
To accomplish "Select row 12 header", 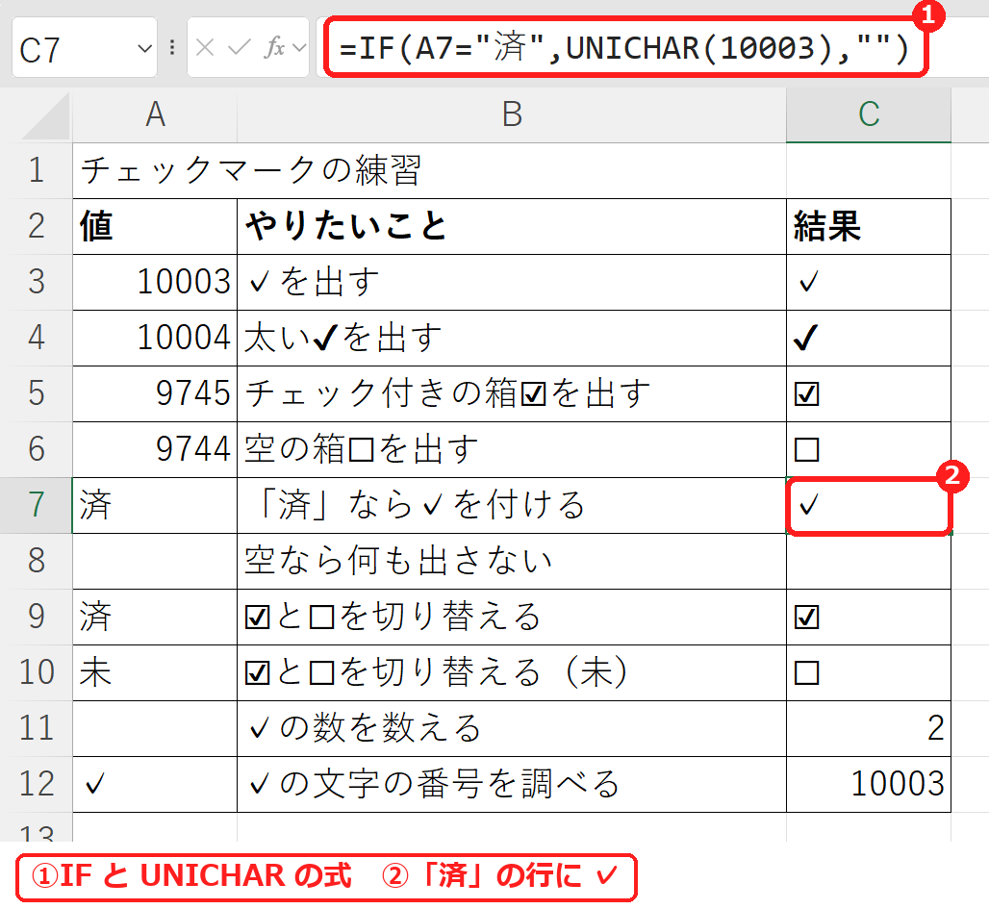I will click(x=36, y=784).
